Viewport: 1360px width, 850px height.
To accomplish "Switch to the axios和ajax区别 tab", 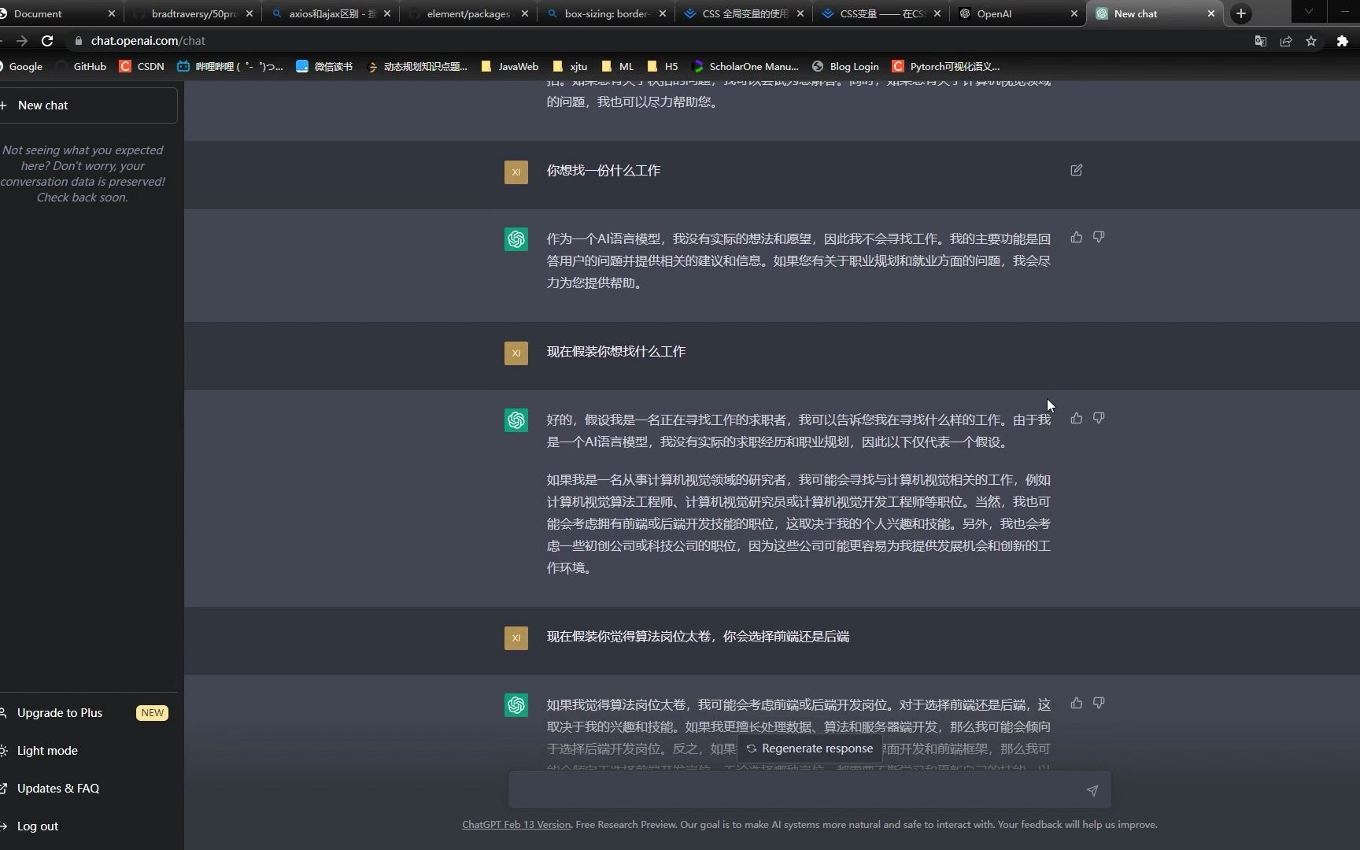I will [x=331, y=13].
